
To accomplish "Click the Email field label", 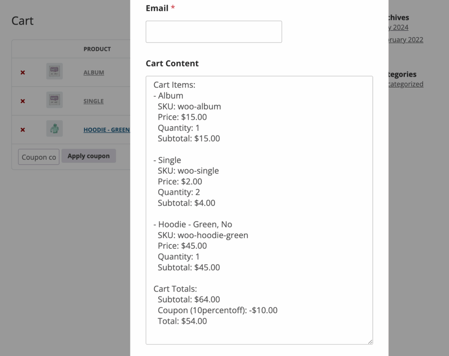I will (157, 8).
